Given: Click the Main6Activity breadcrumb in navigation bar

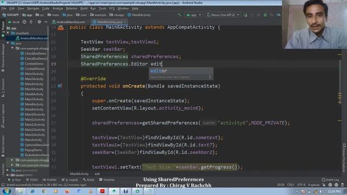Looking at the screenshot, I should 139,15.
